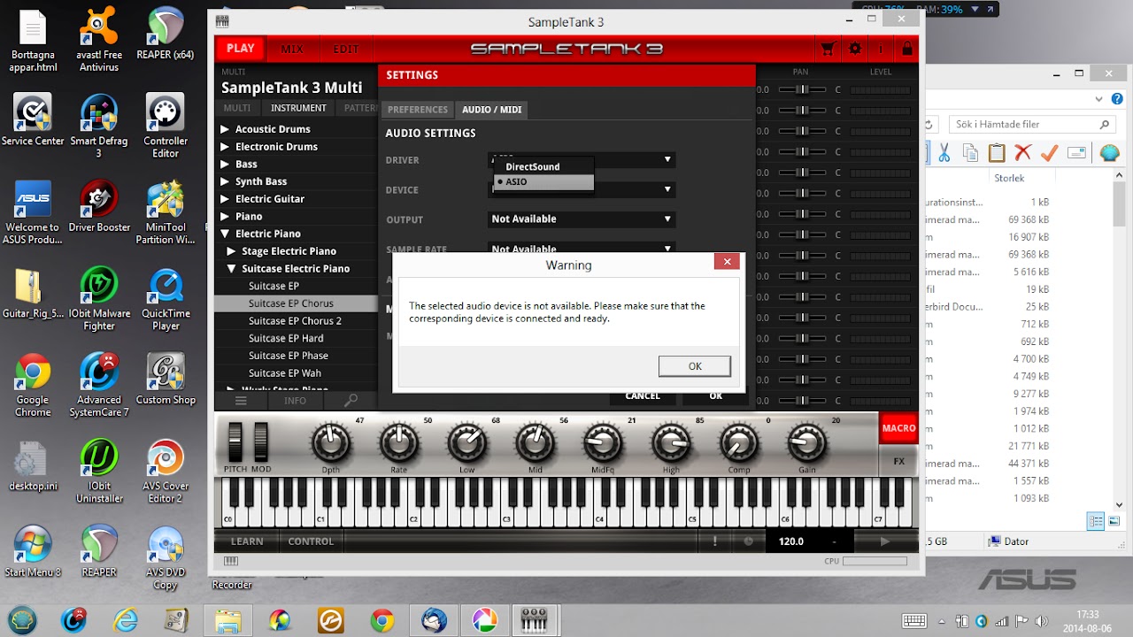
Task: Click the orange checkmark icon in Explorer toolbar
Action: (1050, 152)
